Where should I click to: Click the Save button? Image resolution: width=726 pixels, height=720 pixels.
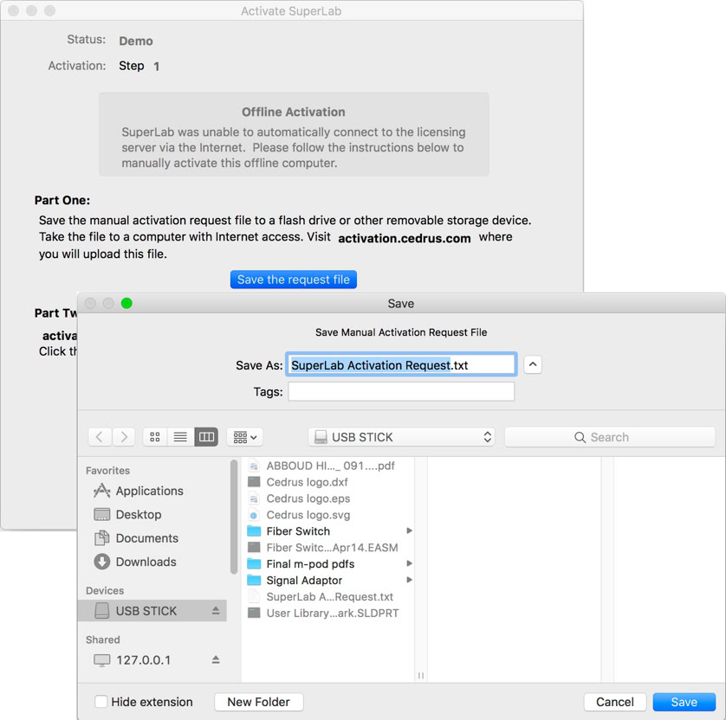click(x=684, y=702)
